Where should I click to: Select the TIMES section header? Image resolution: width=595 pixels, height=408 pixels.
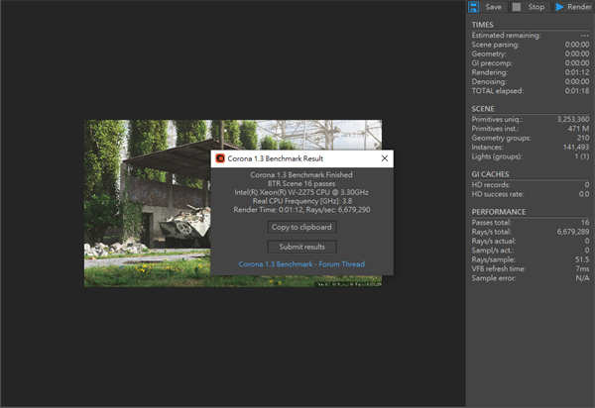(482, 25)
